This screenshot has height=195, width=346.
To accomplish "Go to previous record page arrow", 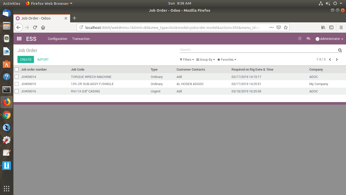I will click(x=330, y=59).
